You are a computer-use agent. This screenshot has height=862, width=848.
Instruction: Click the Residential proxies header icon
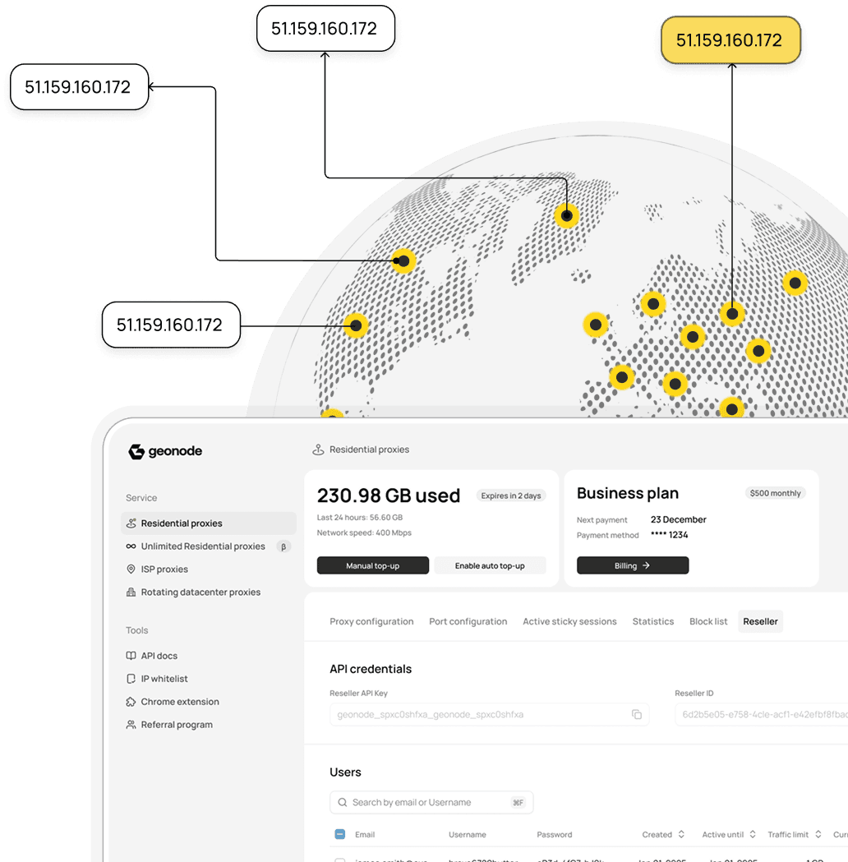(318, 449)
